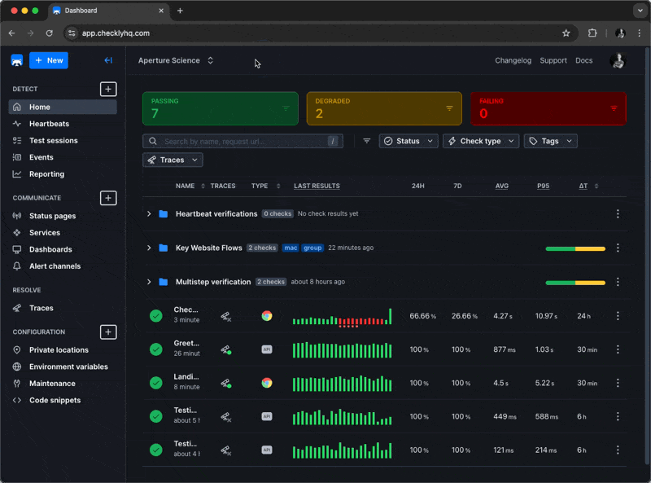Open the Changelog link
This screenshot has width=651, height=483.
click(x=513, y=61)
